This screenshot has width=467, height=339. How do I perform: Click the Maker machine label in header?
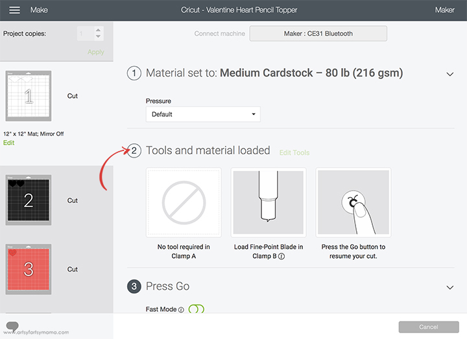pos(445,10)
